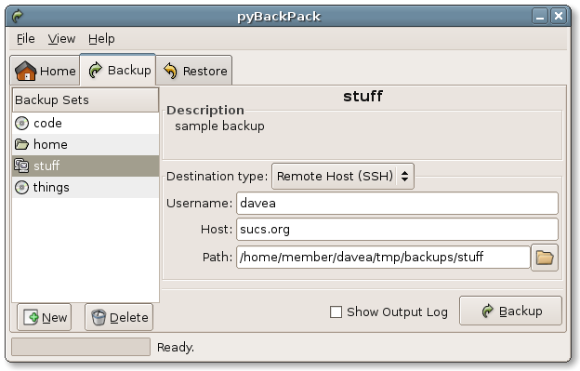Image resolution: width=580 pixels, height=371 pixels.
Task: Delete the selected backup set
Action: [x=119, y=317]
